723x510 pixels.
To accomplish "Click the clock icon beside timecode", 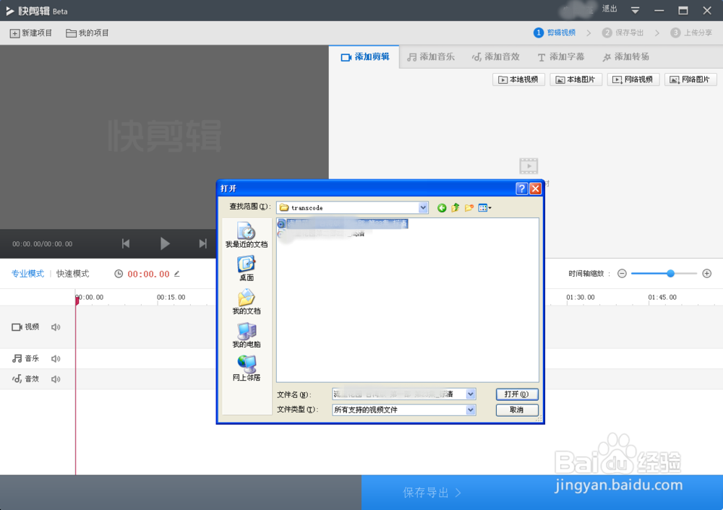I will click(x=119, y=274).
